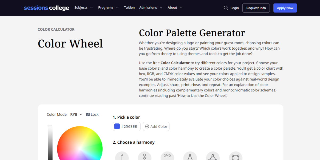
Task: Pick the Split-Complementary harmony icon
Action: click(190, 155)
